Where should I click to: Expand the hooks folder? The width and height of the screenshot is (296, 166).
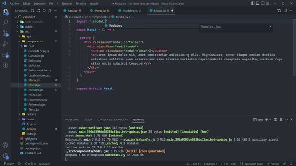click(19, 119)
